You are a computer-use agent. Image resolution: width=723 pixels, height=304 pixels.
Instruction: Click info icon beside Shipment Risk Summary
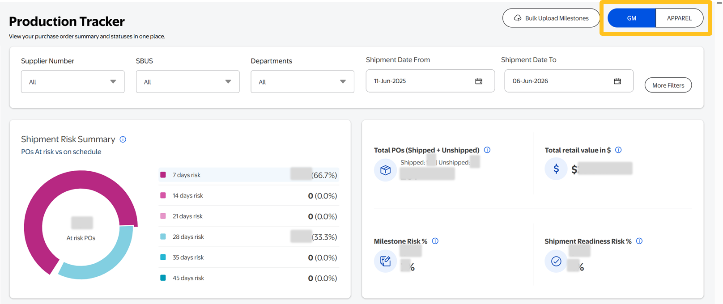[x=123, y=139]
